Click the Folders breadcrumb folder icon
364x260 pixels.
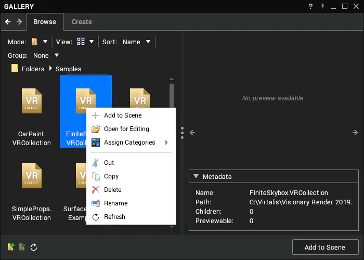[x=15, y=69]
